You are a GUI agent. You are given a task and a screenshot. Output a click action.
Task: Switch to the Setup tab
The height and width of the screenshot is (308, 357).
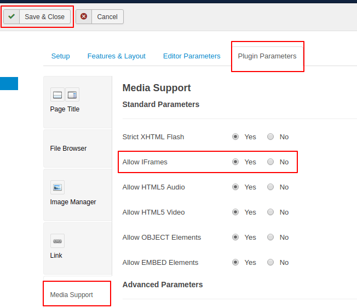click(x=60, y=56)
